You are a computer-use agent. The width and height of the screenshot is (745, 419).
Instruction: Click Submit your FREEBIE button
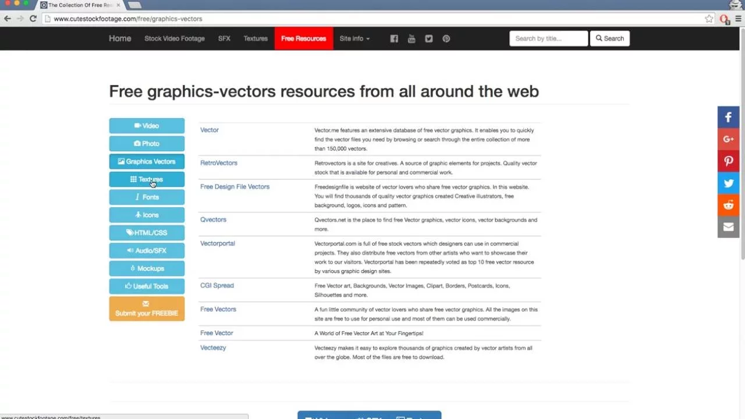click(147, 308)
